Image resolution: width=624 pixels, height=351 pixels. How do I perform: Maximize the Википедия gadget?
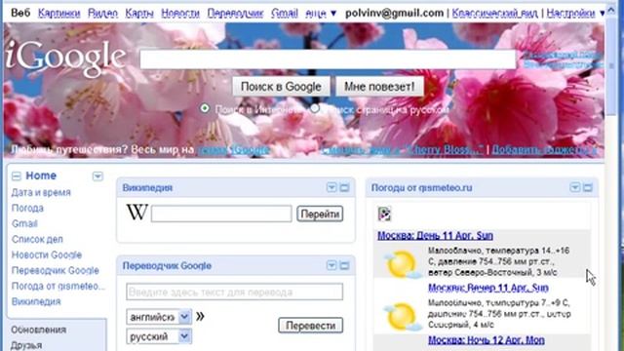click(344, 187)
